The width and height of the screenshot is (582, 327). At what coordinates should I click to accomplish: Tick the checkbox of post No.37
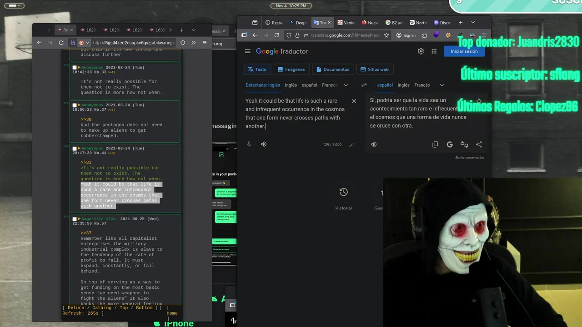point(75,105)
